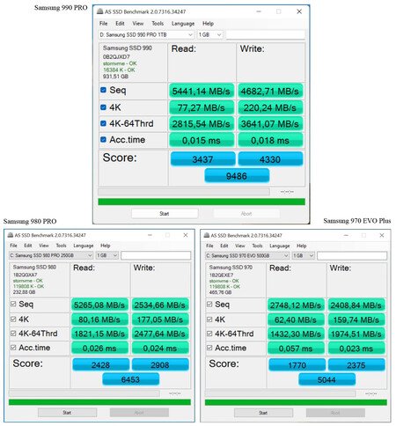Toggle 4K-64Thrd checkbox in 980 PRO window

point(13,333)
